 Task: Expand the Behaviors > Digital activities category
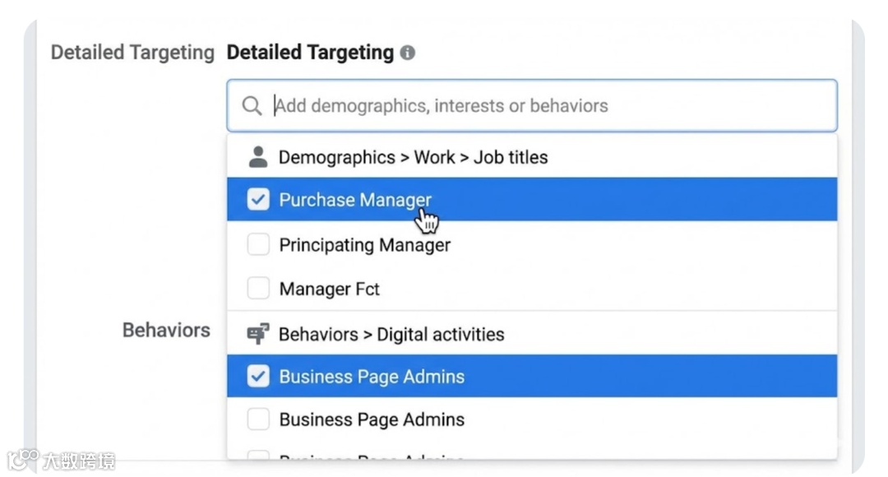(x=391, y=334)
